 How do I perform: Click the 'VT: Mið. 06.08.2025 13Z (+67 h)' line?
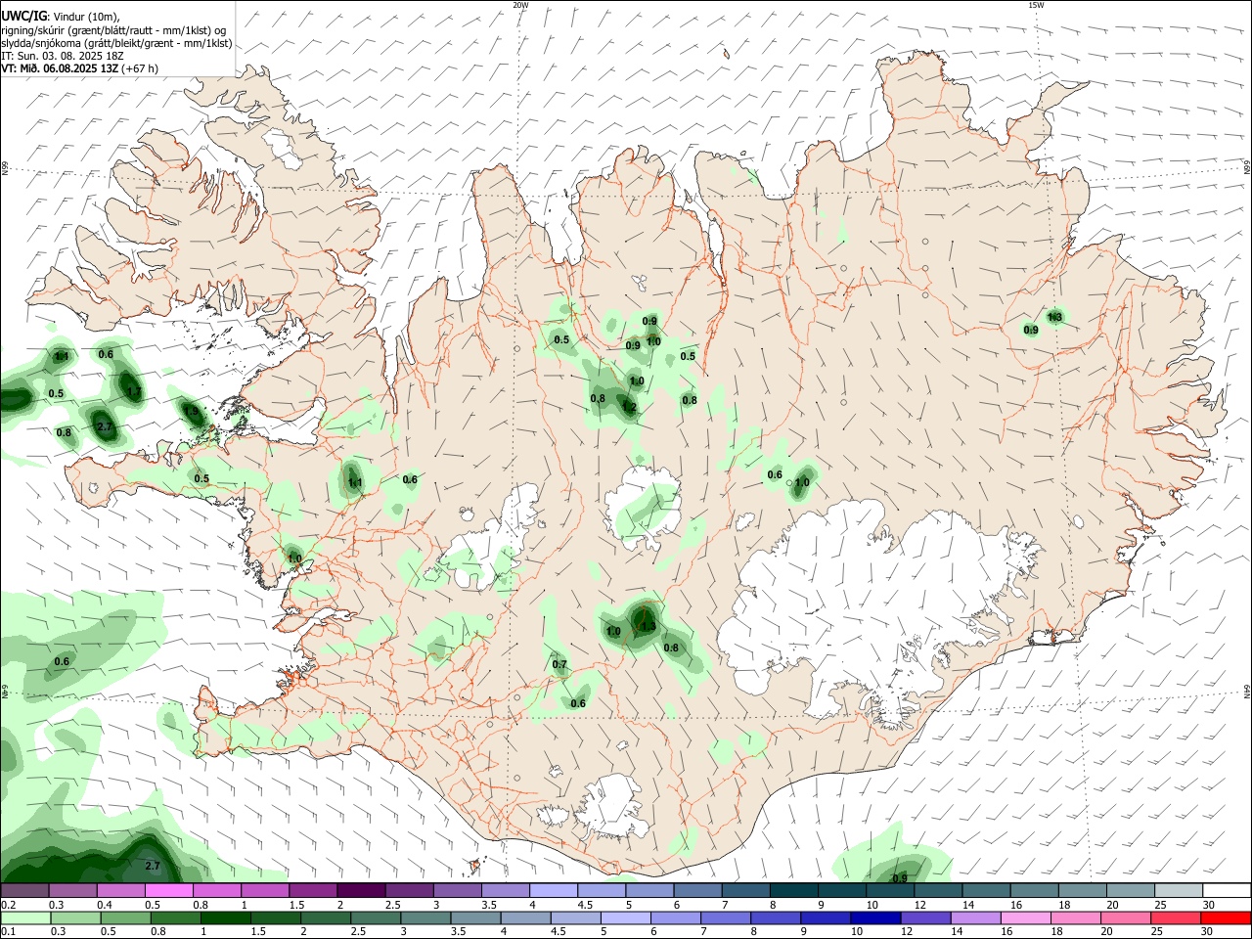tap(79, 68)
